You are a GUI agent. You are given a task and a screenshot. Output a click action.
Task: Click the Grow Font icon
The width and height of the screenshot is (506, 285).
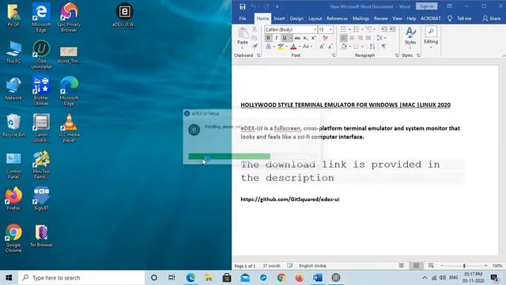click(x=322, y=47)
